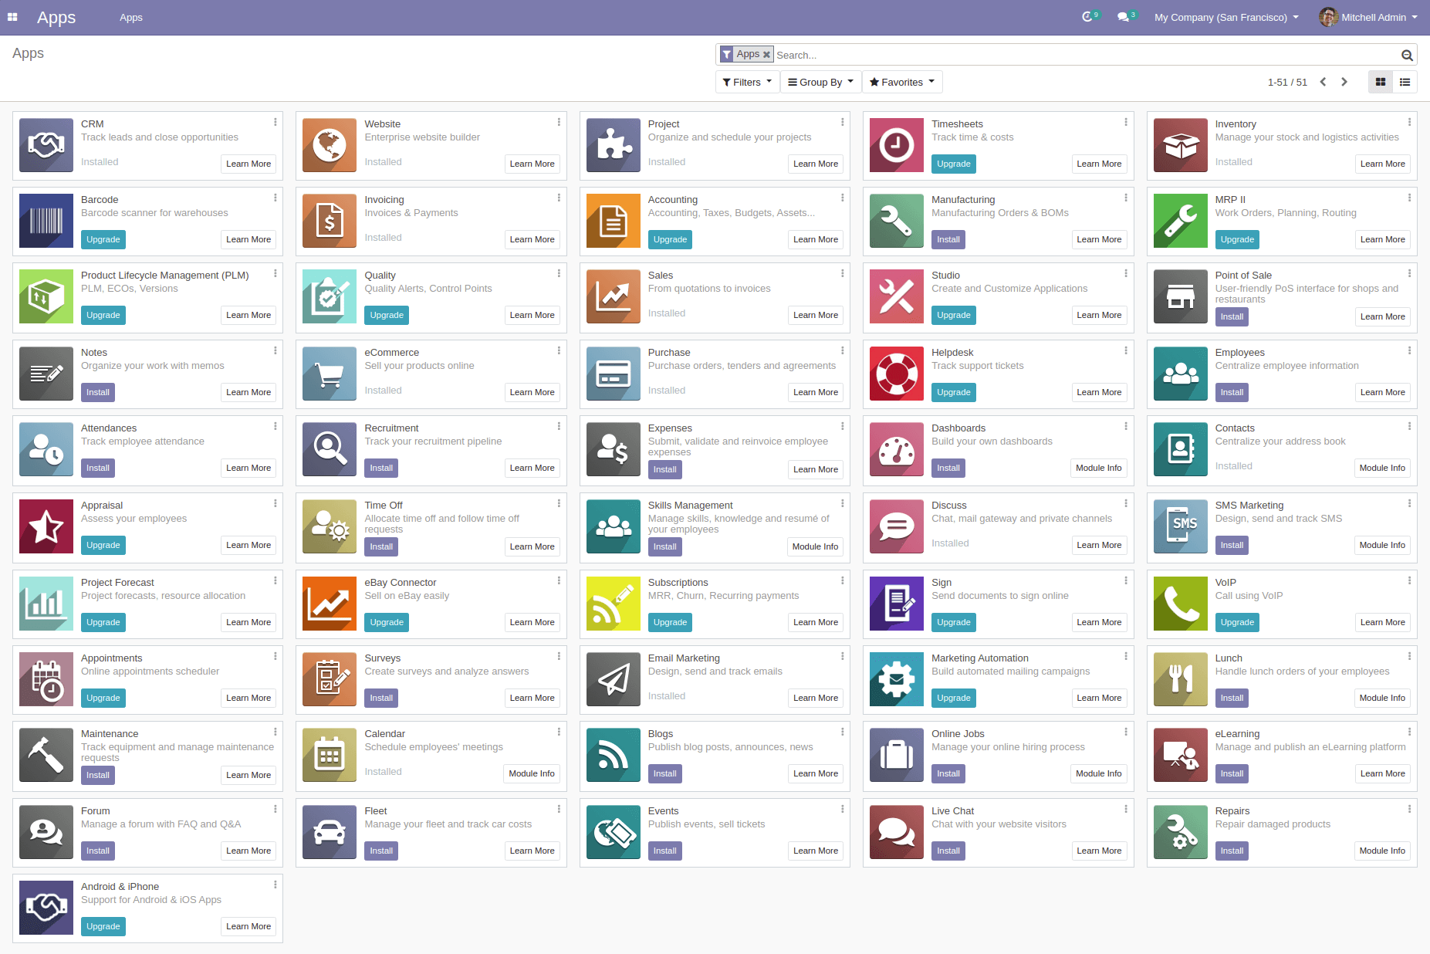Open the Appraisal star icon

tap(46, 526)
